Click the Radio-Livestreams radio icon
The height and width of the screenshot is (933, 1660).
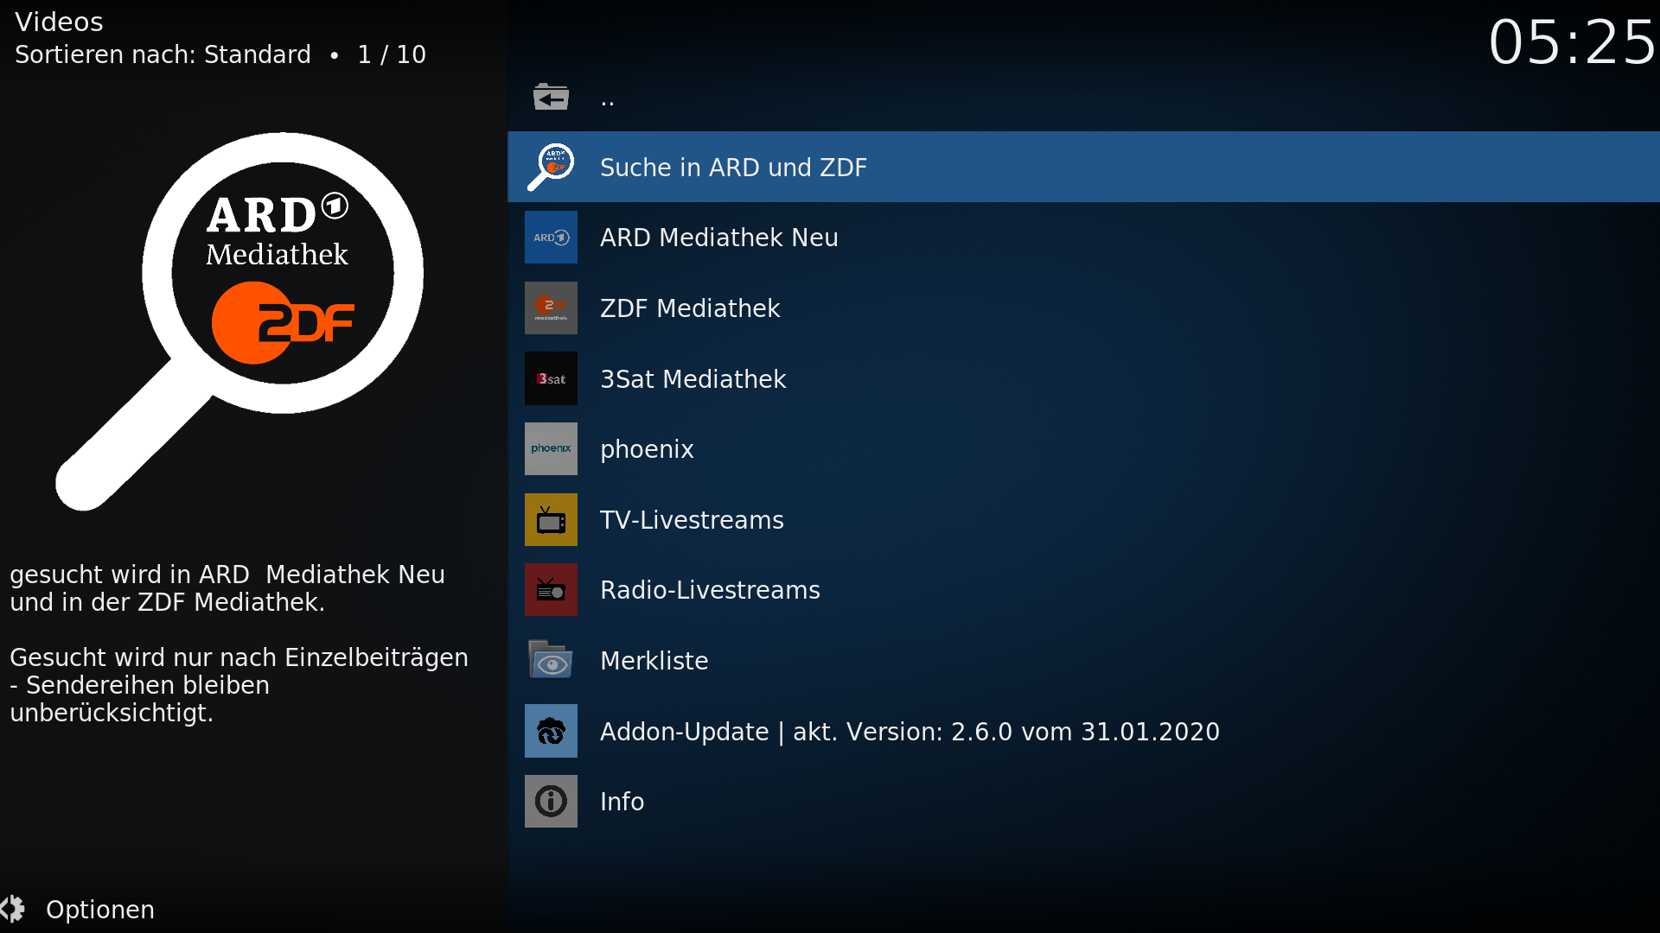pyautogui.click(x=551, y=590)
